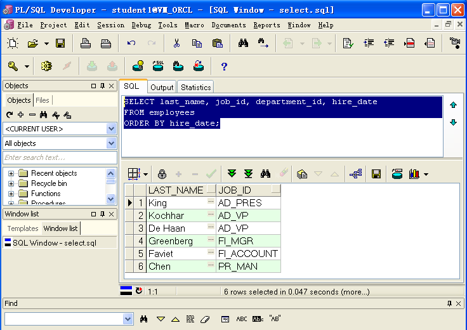Click the Save results floppy icon in grid

(376, 174)
